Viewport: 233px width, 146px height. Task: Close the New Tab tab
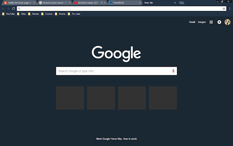tap(175, 3)
